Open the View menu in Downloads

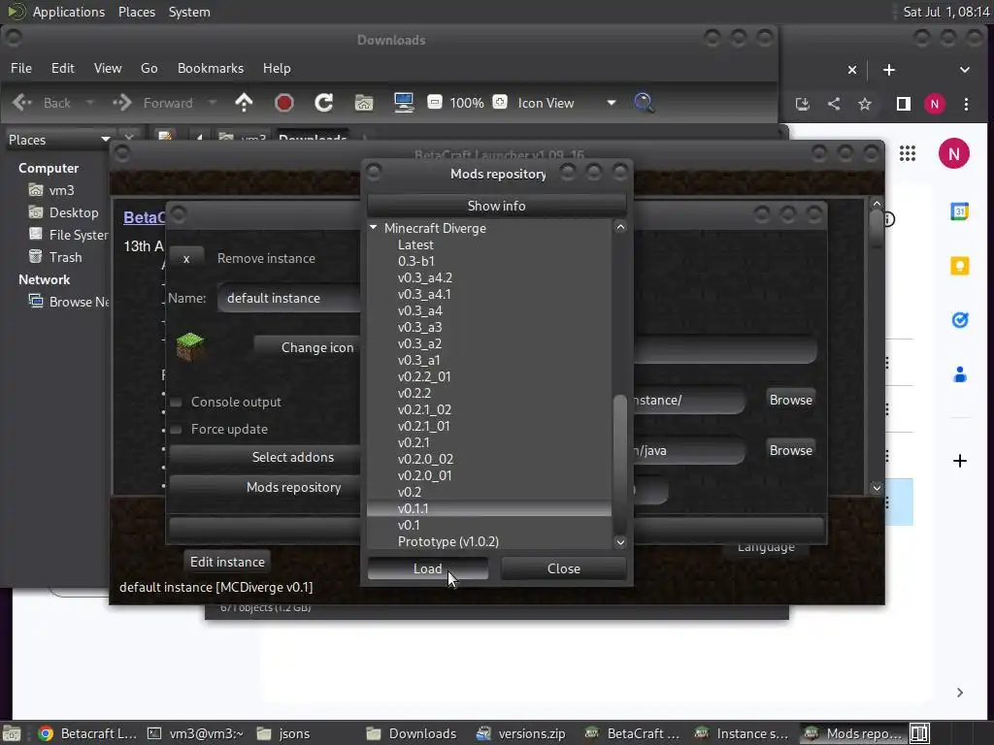tap(108, 68)
